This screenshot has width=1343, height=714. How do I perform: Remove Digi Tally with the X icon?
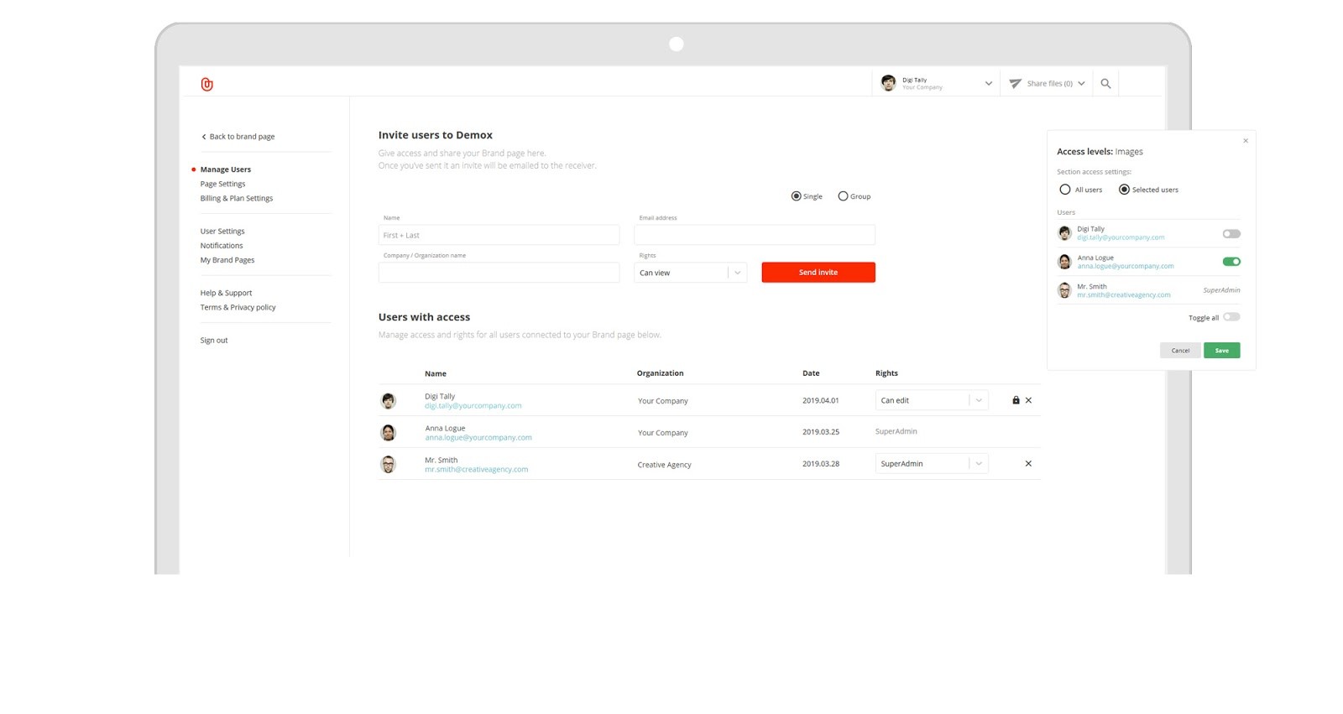pyautogui.click(x=1028, y=400)
